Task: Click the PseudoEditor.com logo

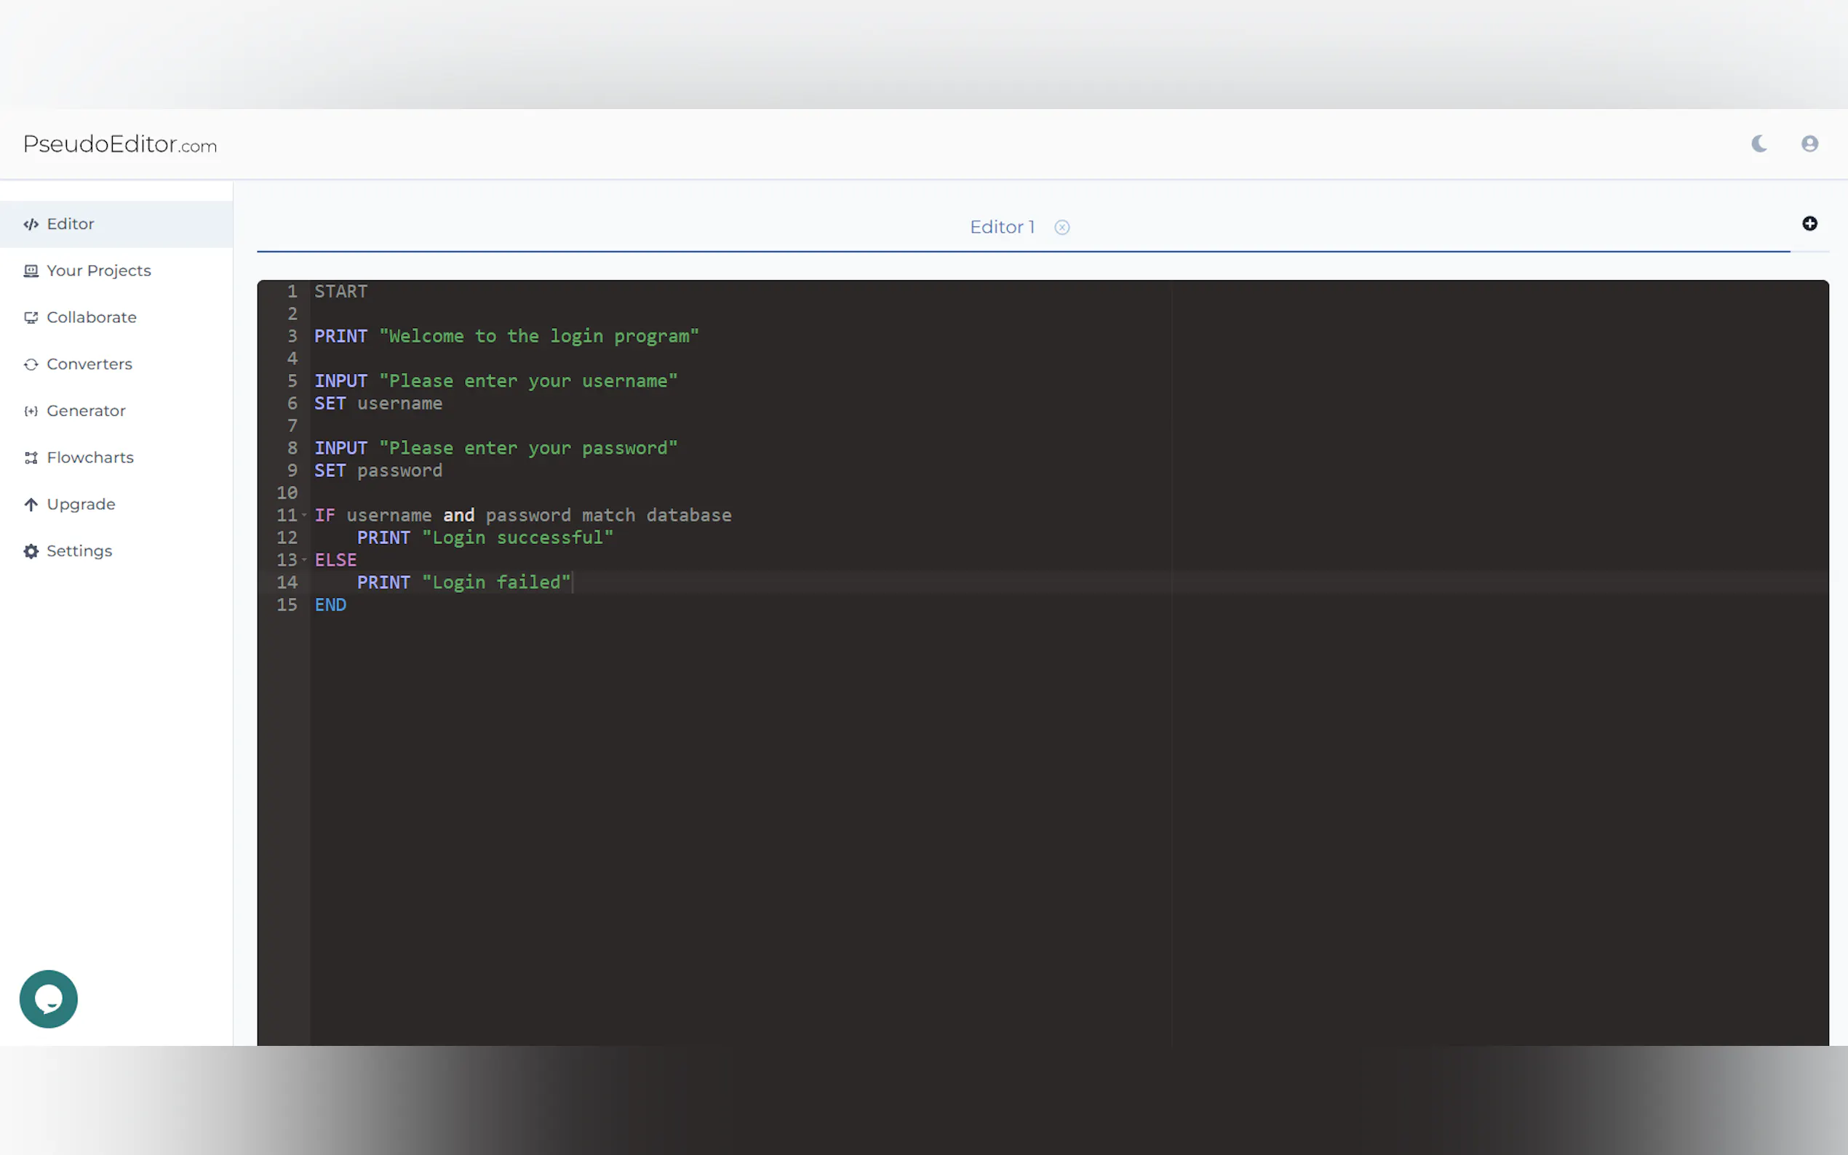Action: coord(119,144)
